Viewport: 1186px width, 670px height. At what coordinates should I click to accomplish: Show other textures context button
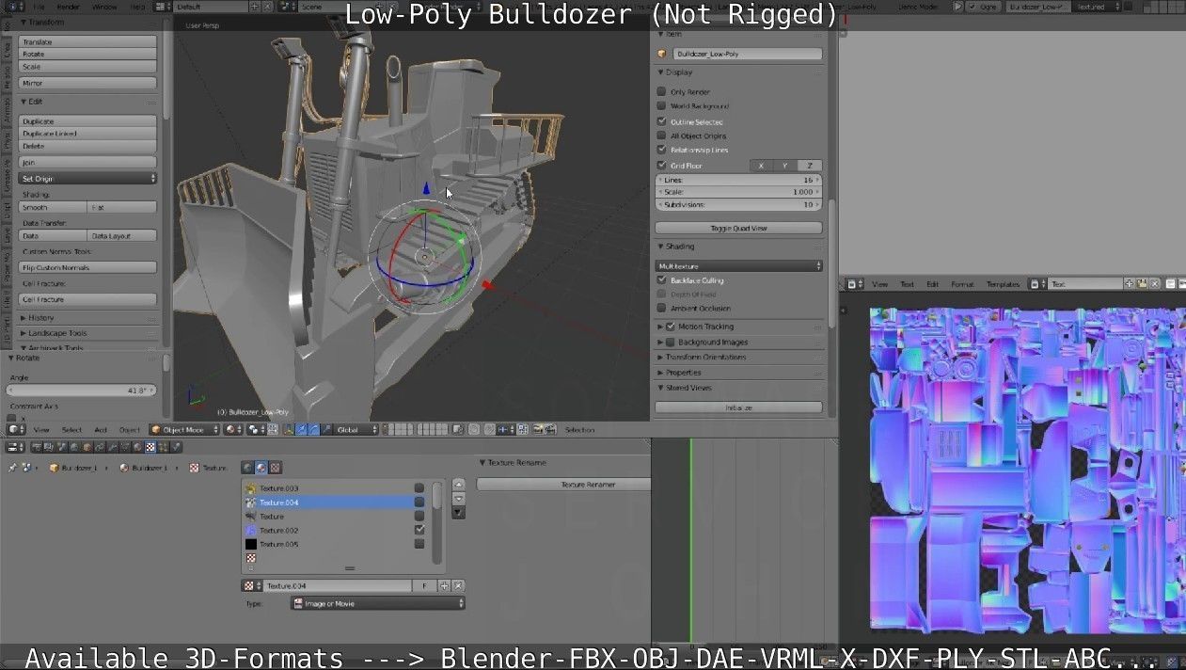[275, 467]
